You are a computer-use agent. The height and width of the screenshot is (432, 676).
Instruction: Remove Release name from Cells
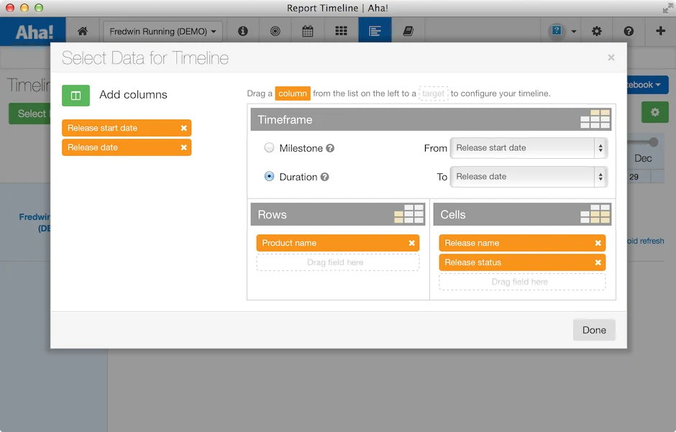click(598, 243)
